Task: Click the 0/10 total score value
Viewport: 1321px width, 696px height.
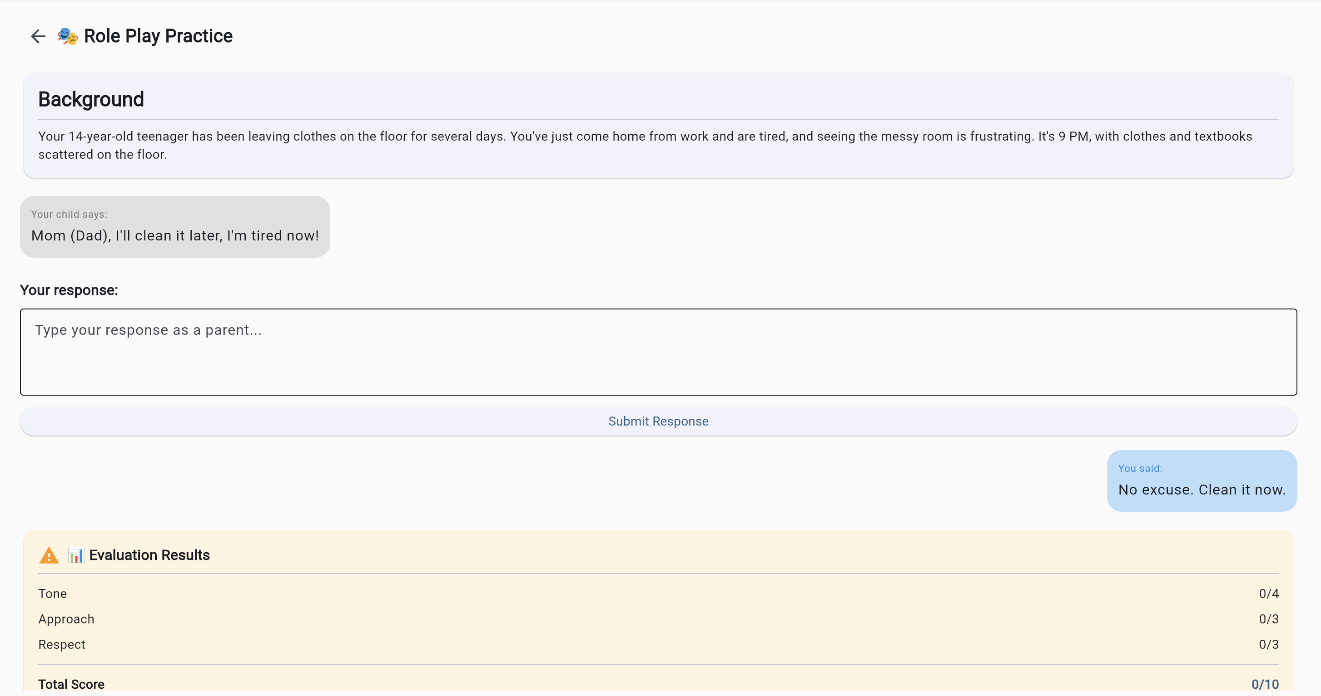Action: [x=1265, y=684]
